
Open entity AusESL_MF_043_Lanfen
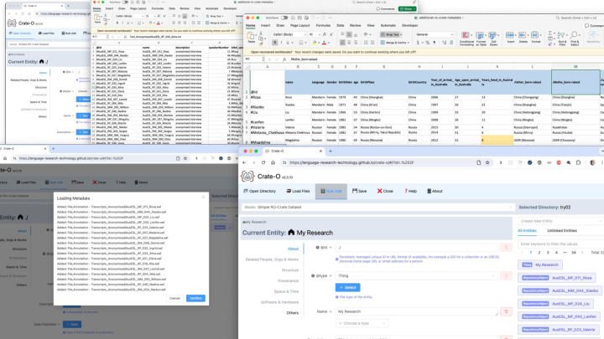(559, 316)
